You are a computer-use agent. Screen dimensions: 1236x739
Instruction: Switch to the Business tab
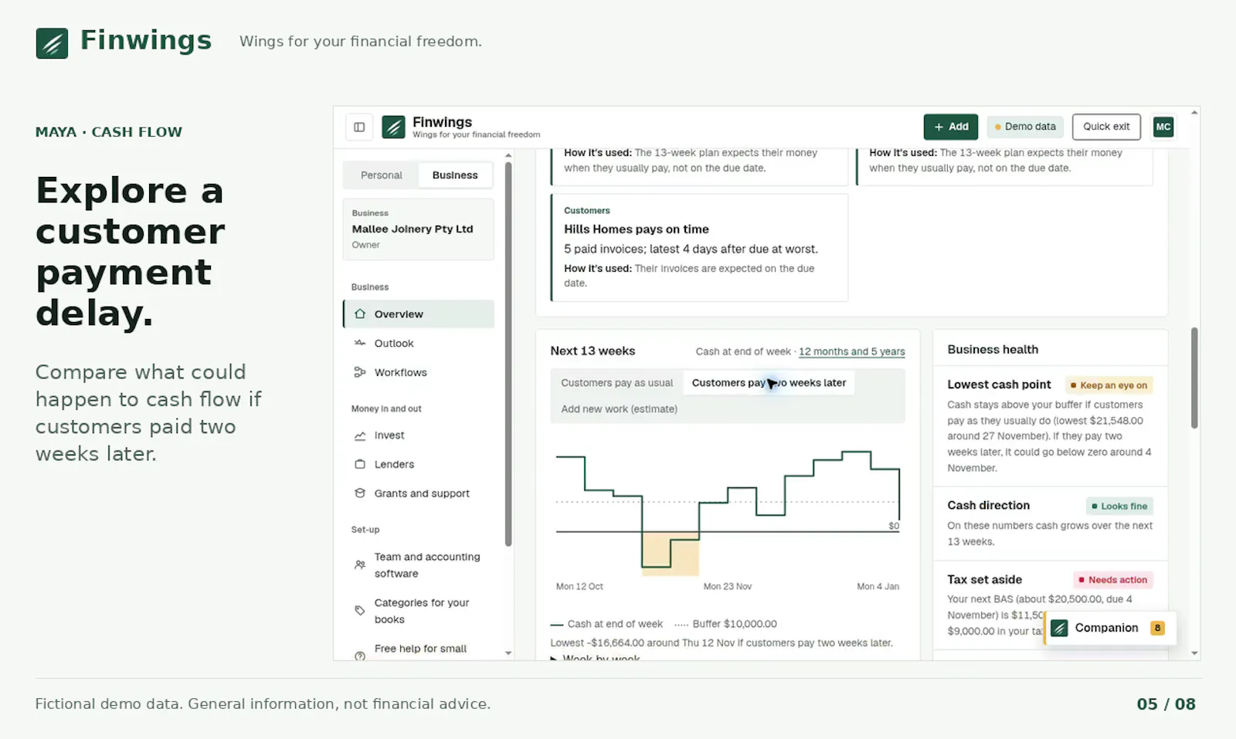(x=455, y=175)
